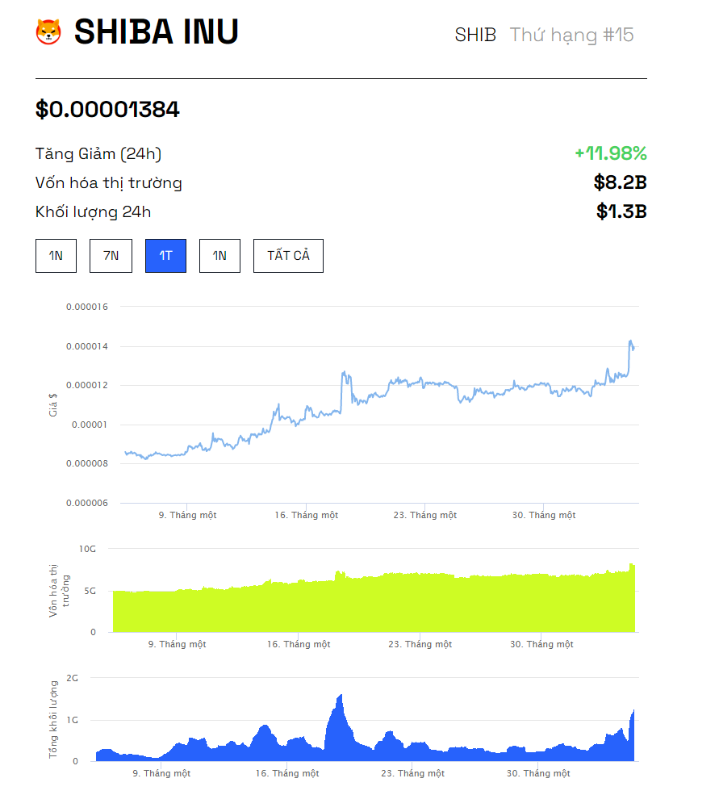The height and width of the screenshot is (795, 719).
Task: Choose the 1N button beside TẤT CẢ
Action: tap(219, 256)
